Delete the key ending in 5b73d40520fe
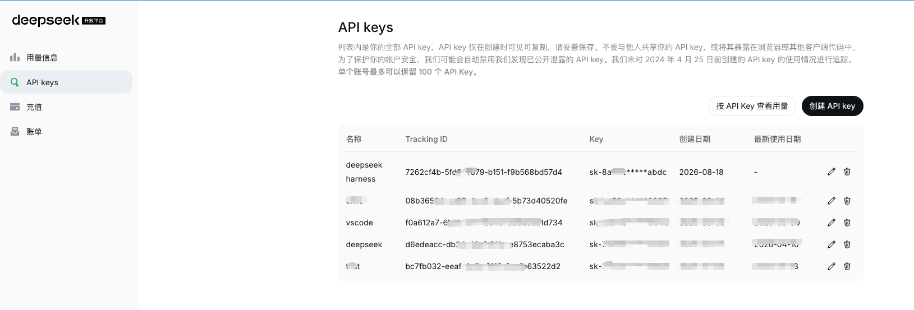The width and height of the screenshot is (914, 310). point(847,201)
